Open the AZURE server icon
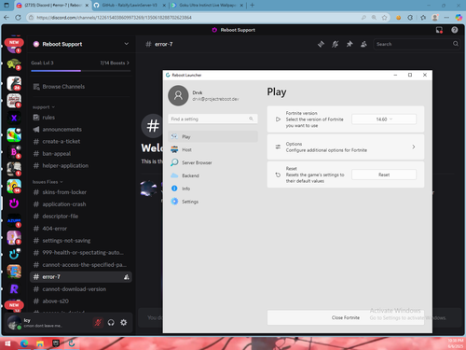466x350 pixels. (x=14, y=220)
